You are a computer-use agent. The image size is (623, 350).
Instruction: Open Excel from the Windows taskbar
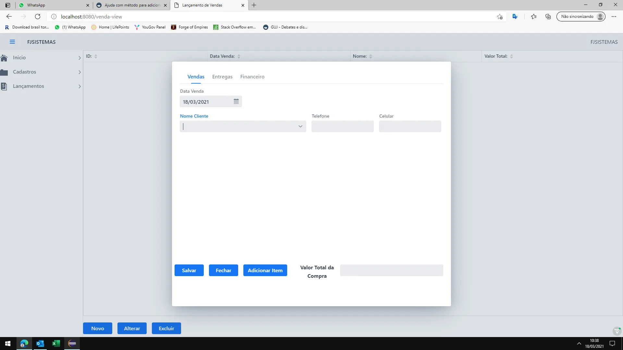click(x=56, y=344)
